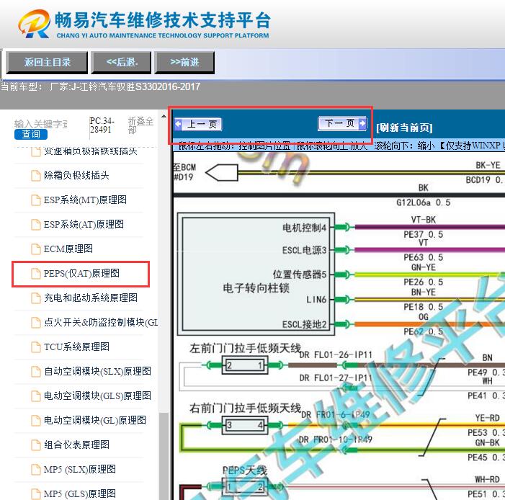Select PEPS(仅AT)原理图 item
The image size is (505, 500).
coord(81,273)
